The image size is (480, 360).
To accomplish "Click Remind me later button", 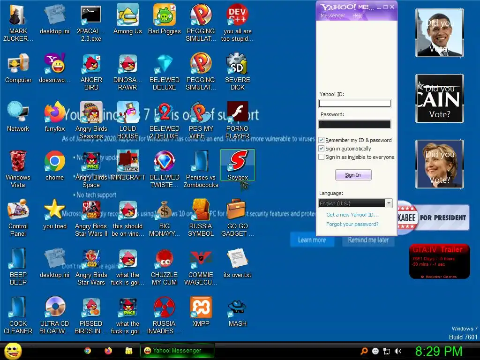I will (368, 240).
